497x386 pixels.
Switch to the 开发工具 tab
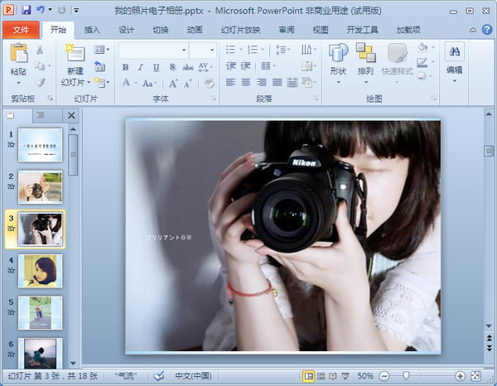click(362, 30)
